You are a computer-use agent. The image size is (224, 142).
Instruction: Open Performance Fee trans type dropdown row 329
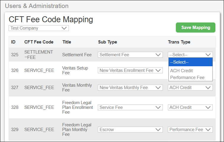(190, 130)
